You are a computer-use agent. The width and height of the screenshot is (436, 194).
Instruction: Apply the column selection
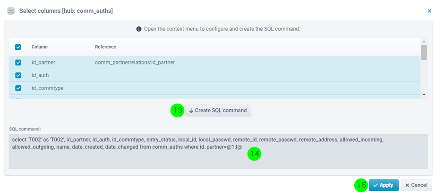384,185
